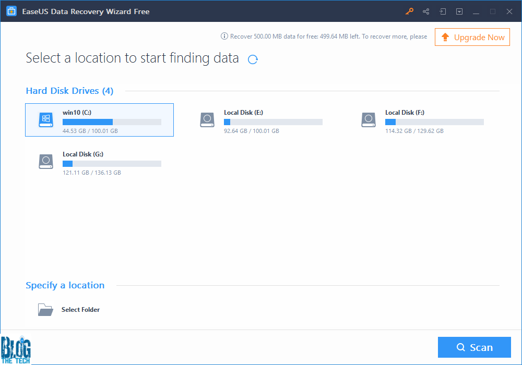Viewport: 522px width, 365px height.
Task: Click the Select Folder icon
Action: (45, 310)
